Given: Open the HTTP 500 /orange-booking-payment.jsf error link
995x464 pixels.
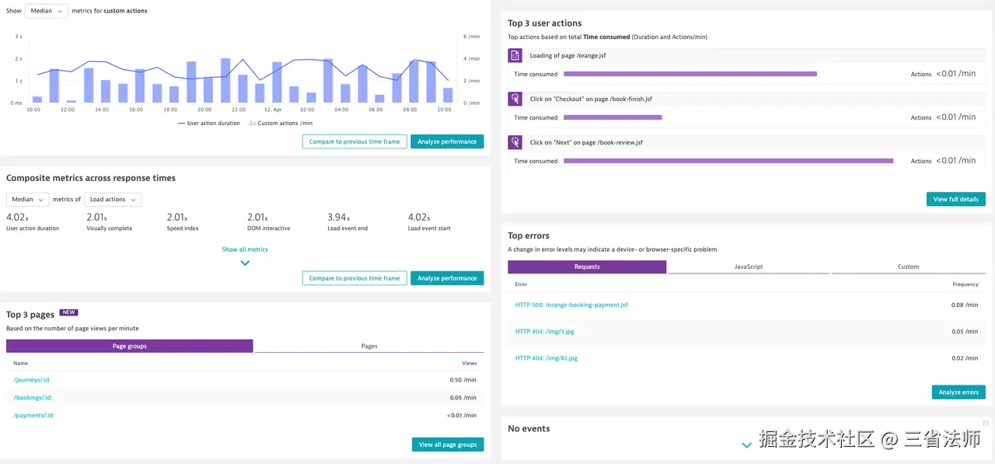Looking at the screenshot, I should (x=571, y=305).
